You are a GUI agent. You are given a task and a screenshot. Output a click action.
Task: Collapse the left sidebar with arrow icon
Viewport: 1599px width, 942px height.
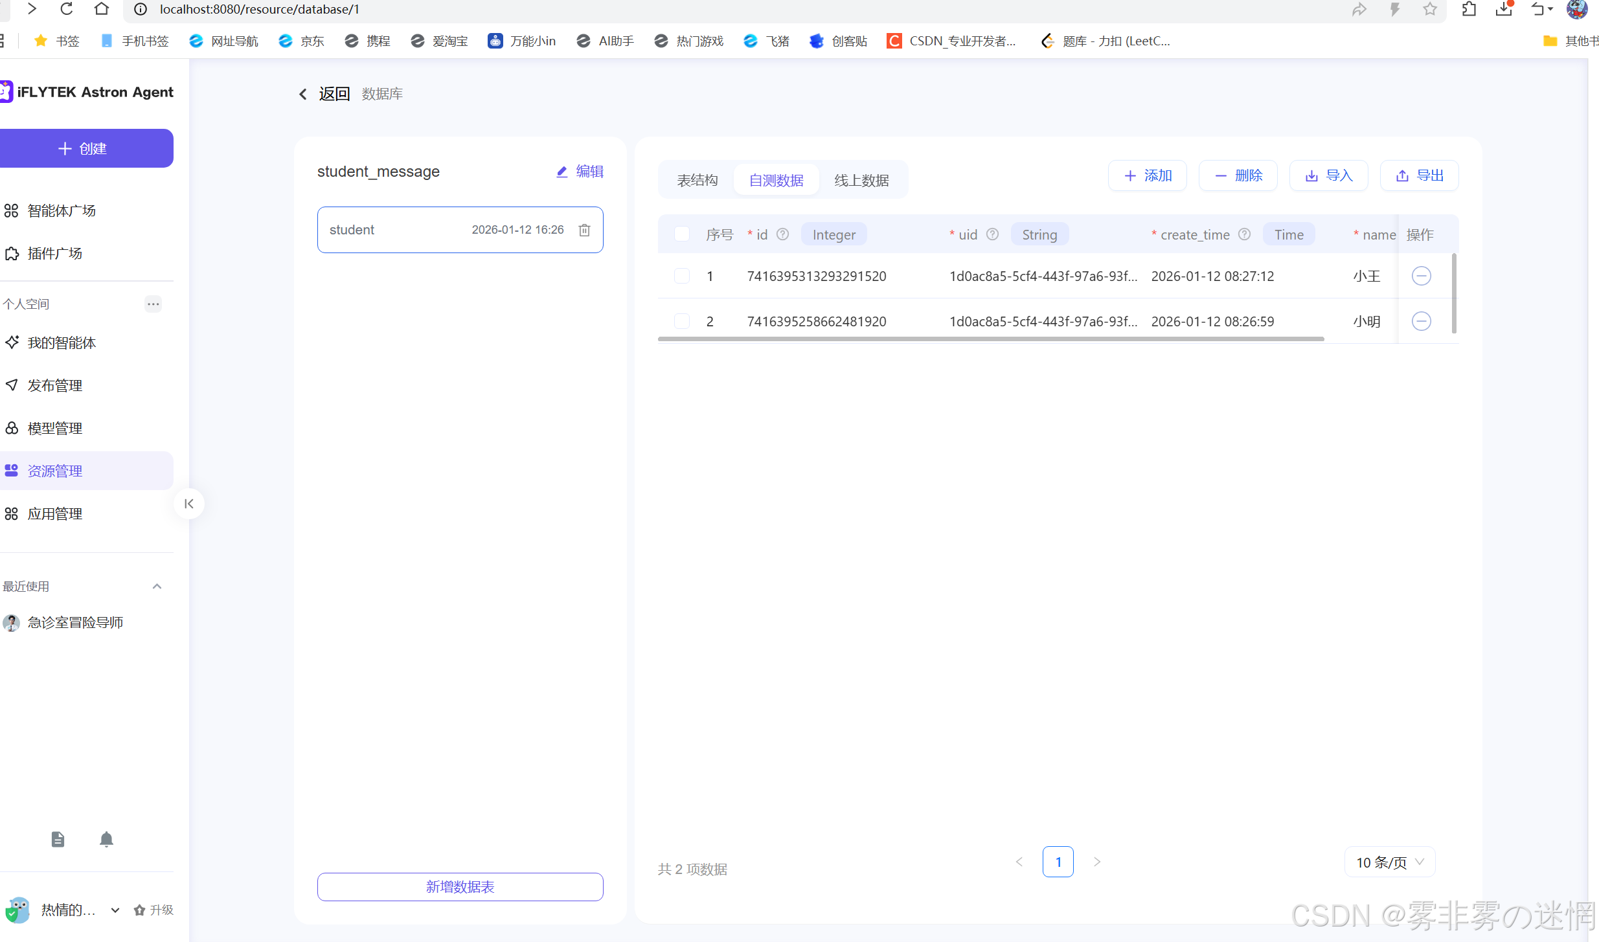pyautogui.click(x=188, y=504)
